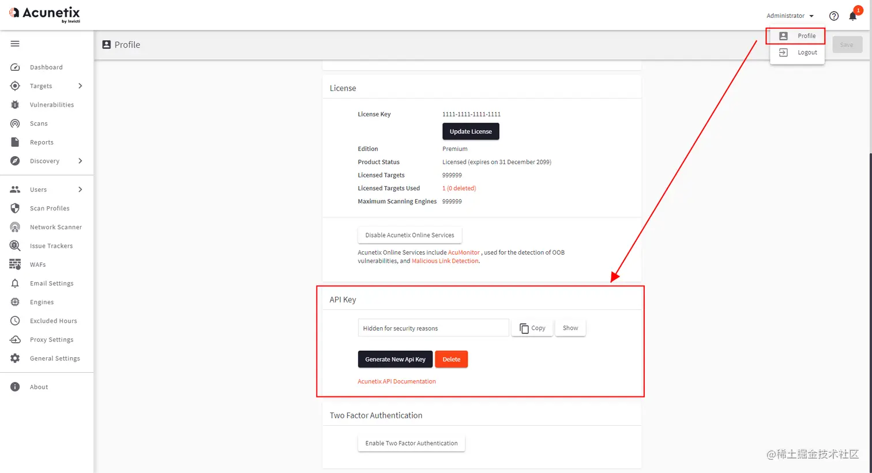872x473 pixels.
Task: Click the Users people icon
Action: coord(15,190)
